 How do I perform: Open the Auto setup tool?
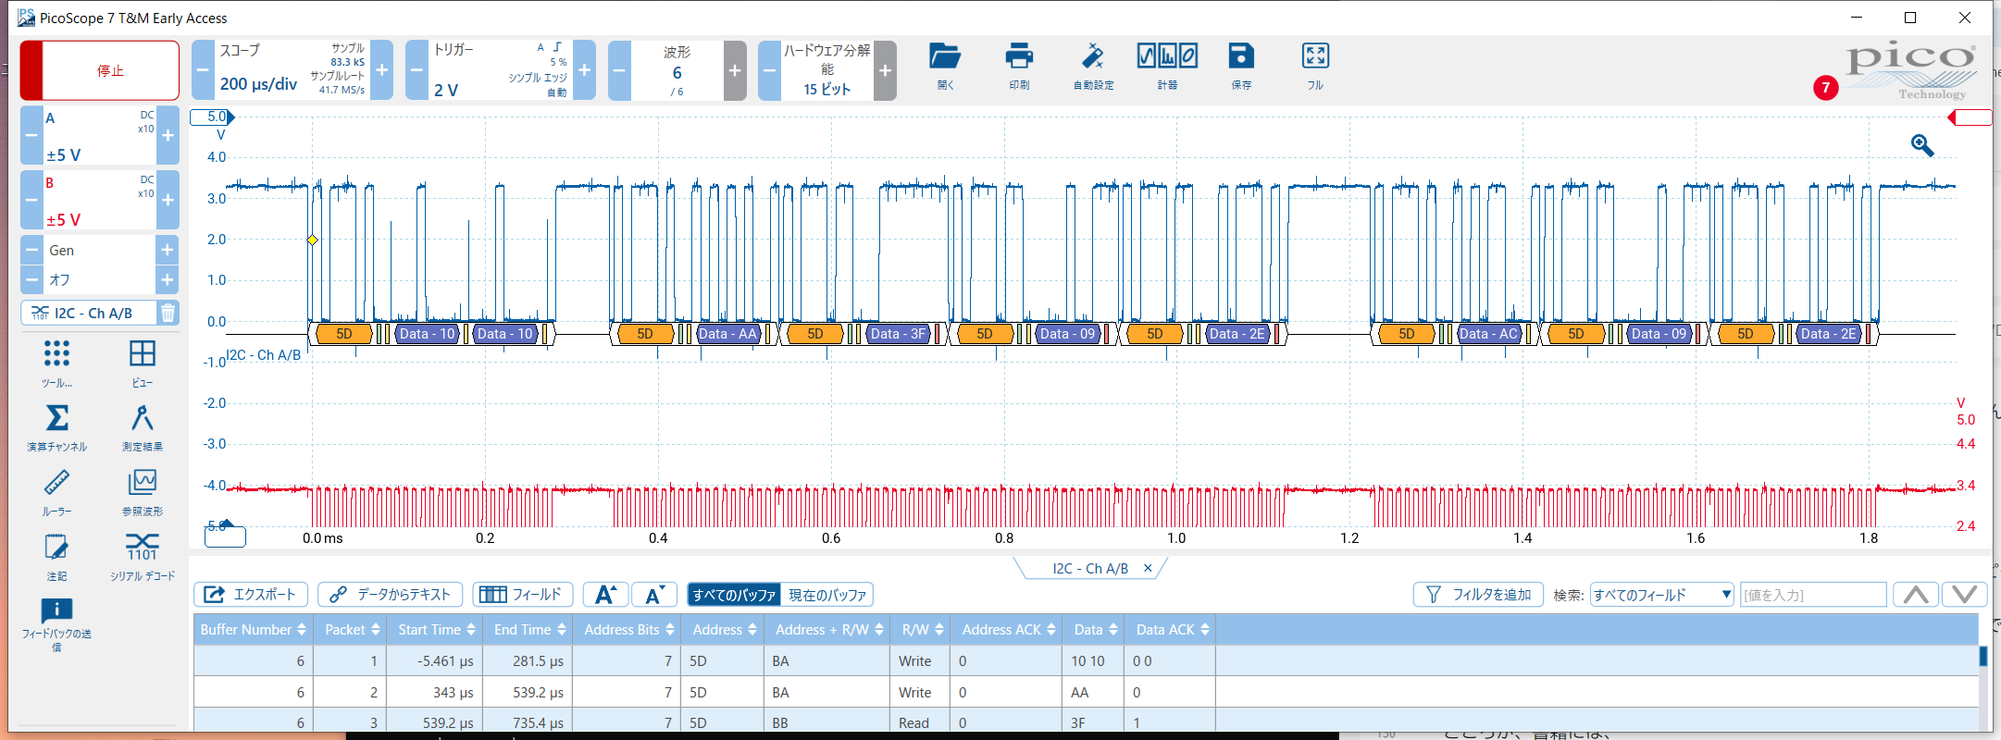[x=1092, y=57]
